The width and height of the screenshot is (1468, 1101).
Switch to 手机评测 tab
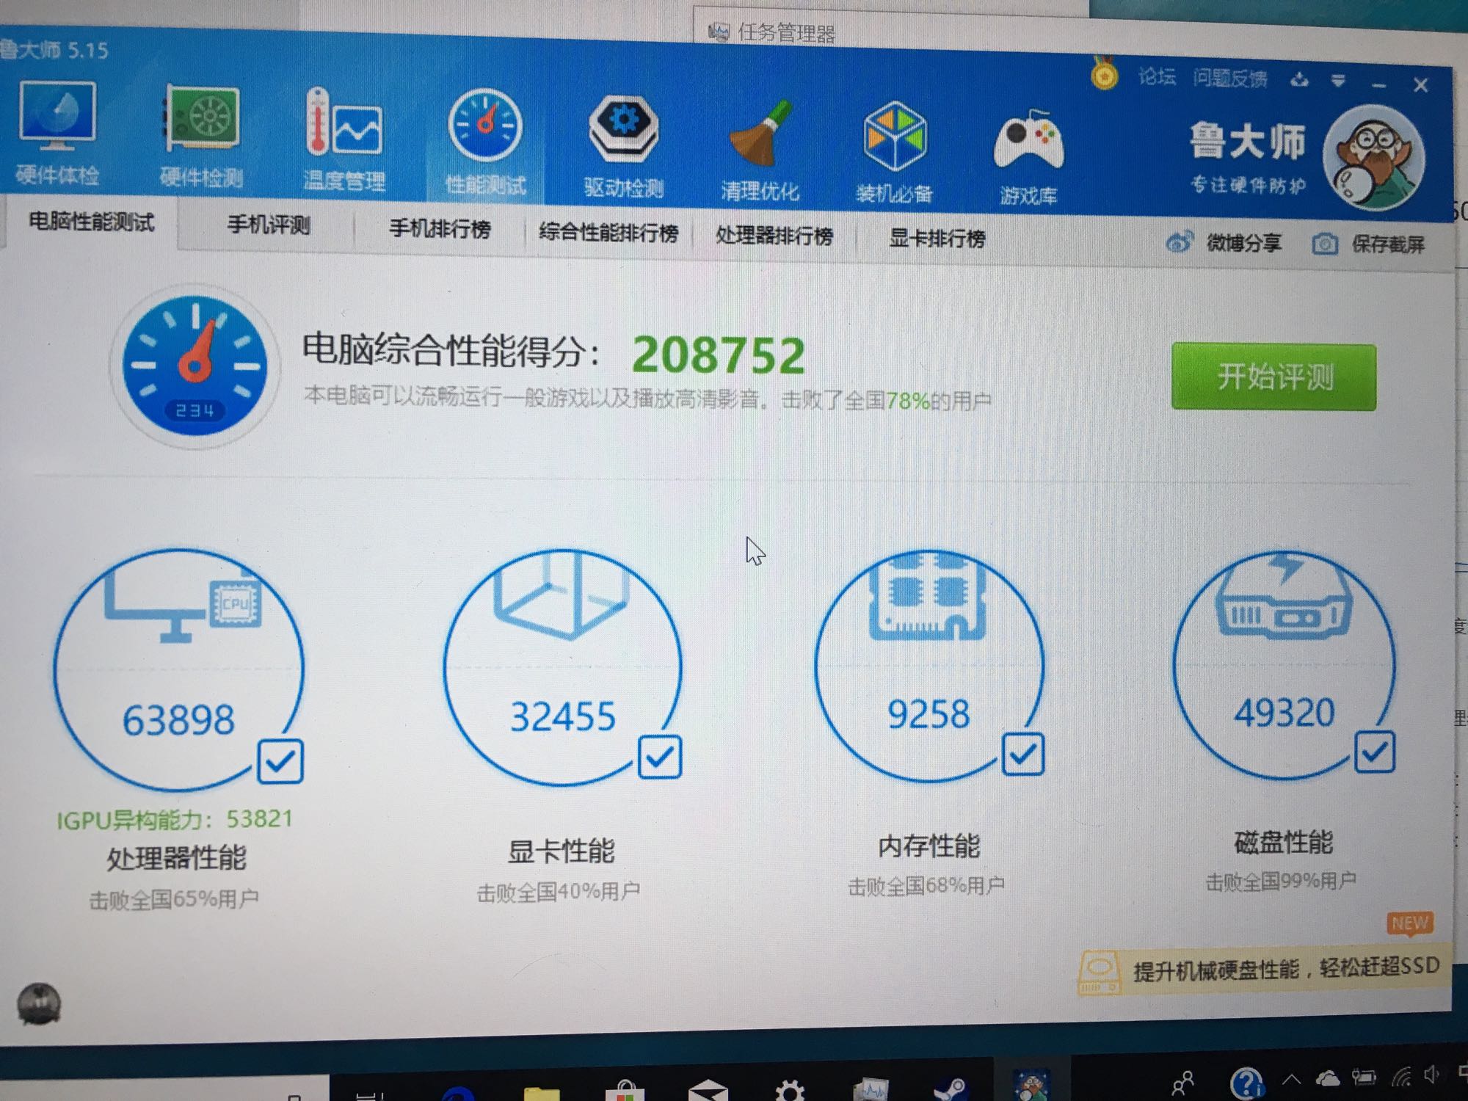[x=269, y=225]
